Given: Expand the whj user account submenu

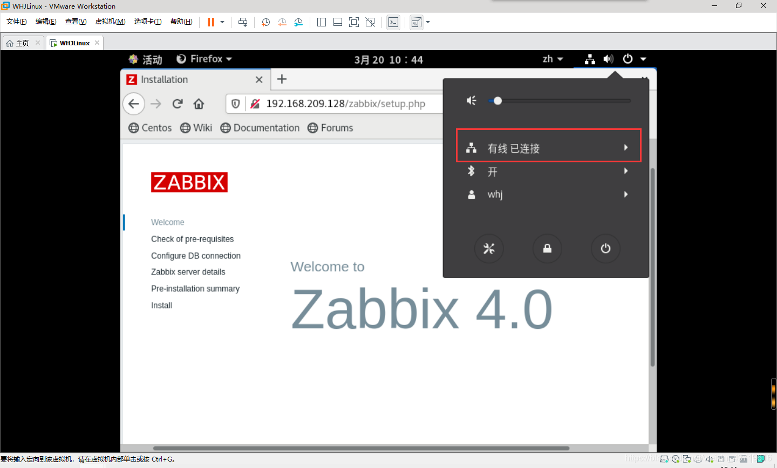Looking at the screenshot, I should [548, 194].
